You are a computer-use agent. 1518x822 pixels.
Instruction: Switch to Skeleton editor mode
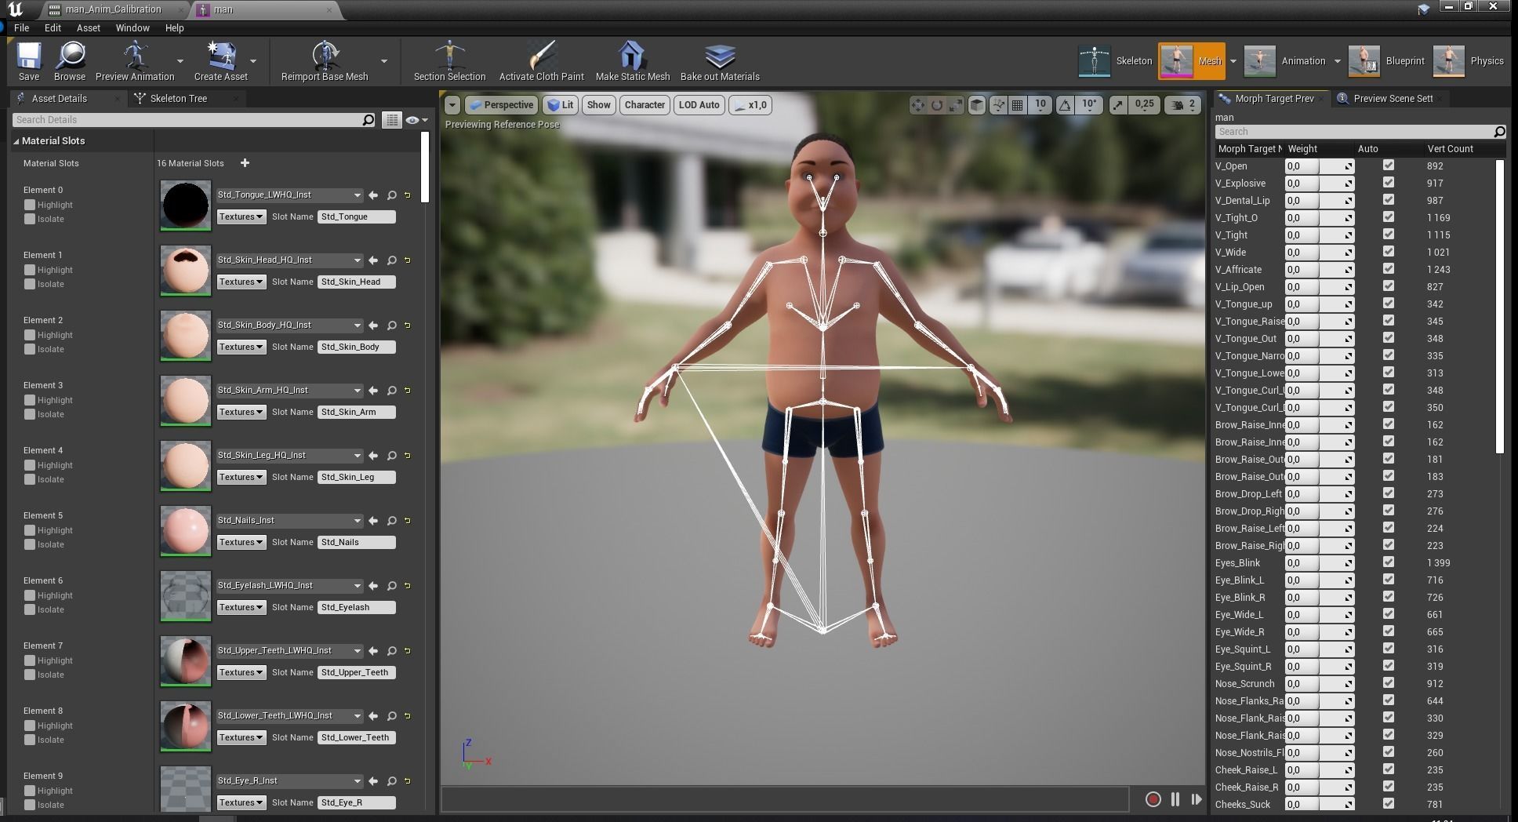tap(1116, 61)
